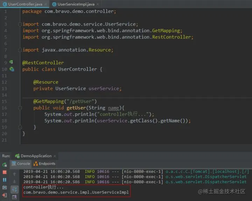Click the Run: tool window label

6,156
